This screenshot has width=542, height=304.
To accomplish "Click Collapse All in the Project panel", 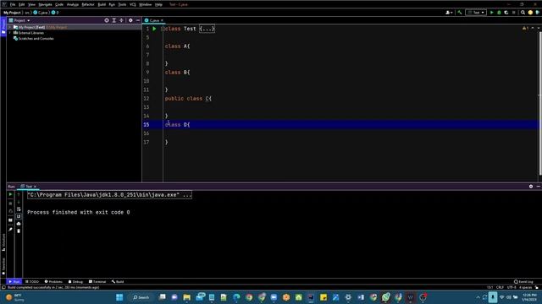I will [x=121, y=20].
